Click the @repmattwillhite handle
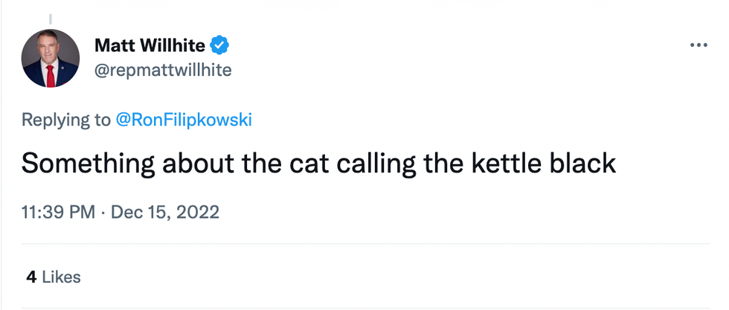 coord(163,71)
